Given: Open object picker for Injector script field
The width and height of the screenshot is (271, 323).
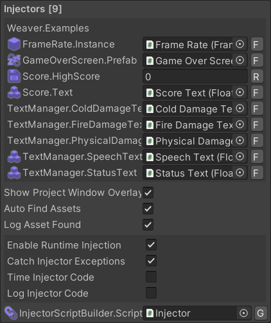Looking at the screenshot, I should click(x=243, y=313).
